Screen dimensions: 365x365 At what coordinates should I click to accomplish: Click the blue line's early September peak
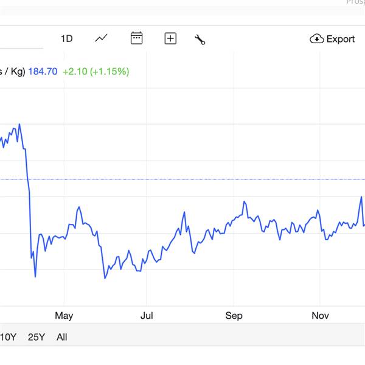(245, 201)
